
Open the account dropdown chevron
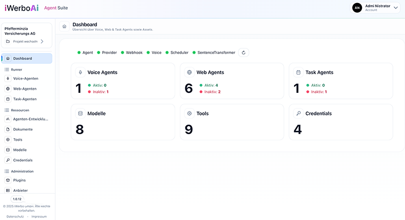point(395,8)
